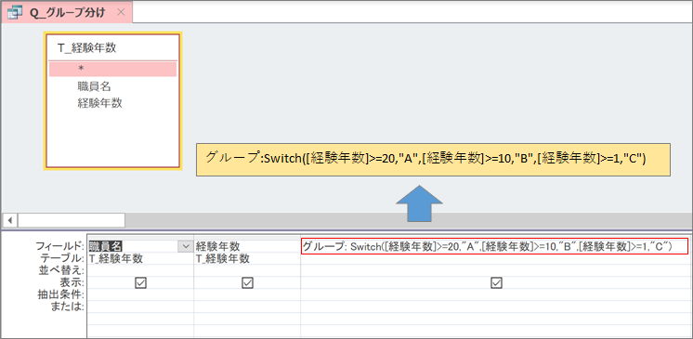Select the asterisk row in T_経験年数 table
This screenshot has width=693, height=339.
coord(112,70)
